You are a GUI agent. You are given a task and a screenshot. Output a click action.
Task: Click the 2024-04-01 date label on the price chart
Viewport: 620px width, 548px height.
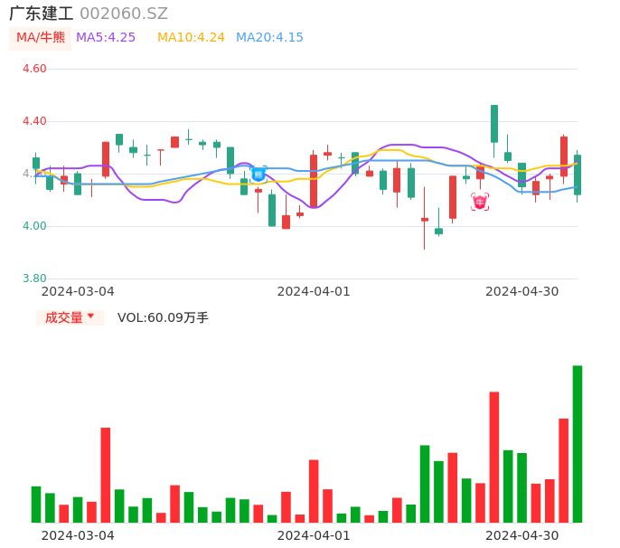[313, 291]
